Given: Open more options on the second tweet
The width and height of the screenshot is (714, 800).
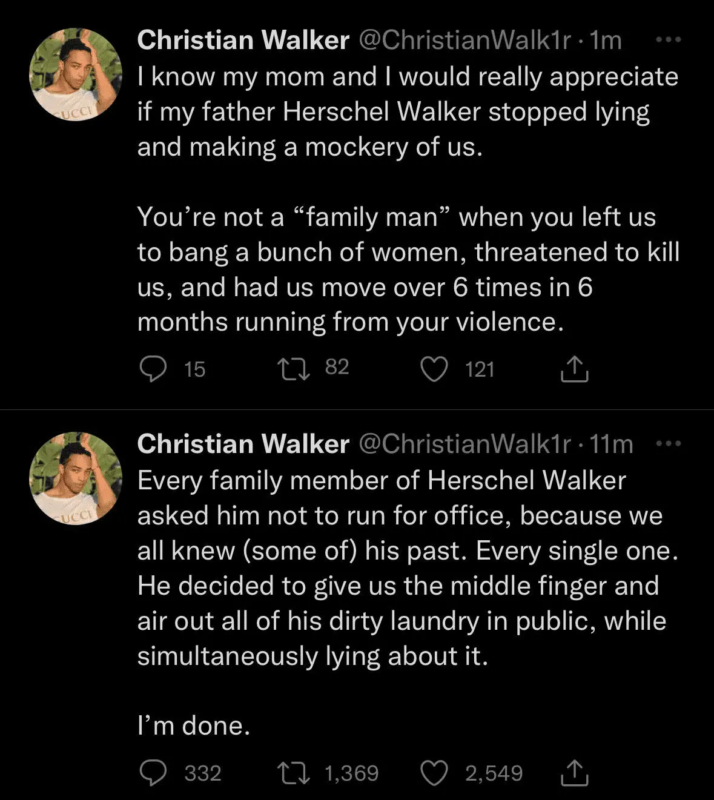Looking at the screenshot, I should click(669, 444).
